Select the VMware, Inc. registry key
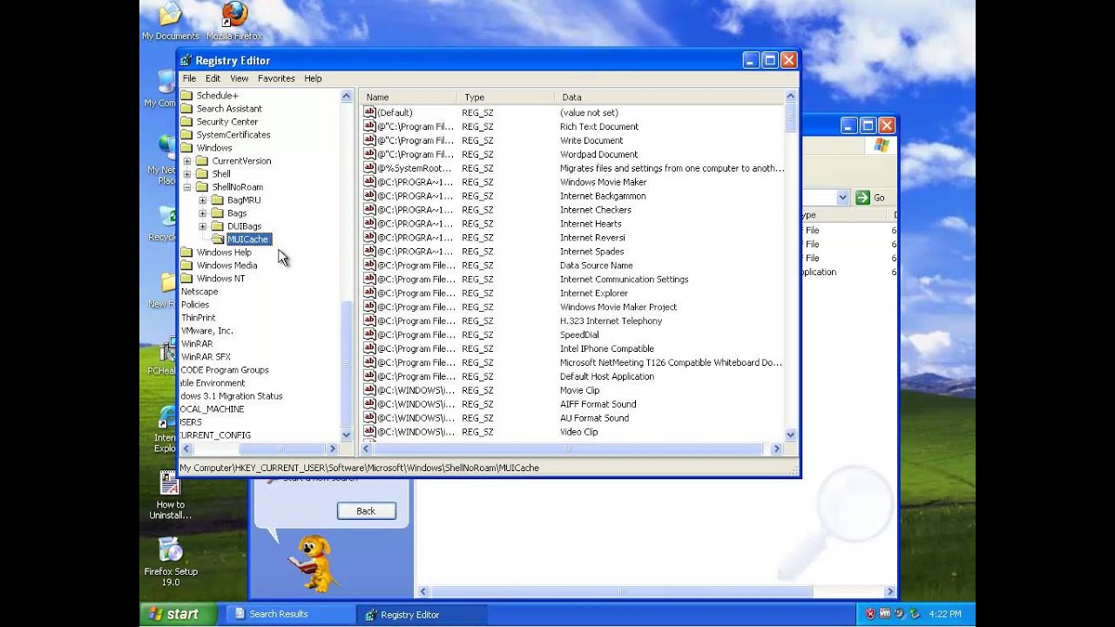Screen dimensions: 1115x627 [207, 331]
